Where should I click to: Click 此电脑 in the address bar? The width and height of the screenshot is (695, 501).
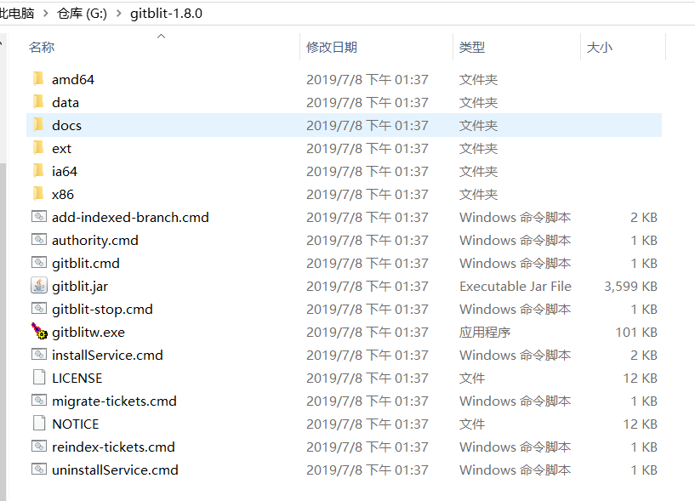(17, 14)
